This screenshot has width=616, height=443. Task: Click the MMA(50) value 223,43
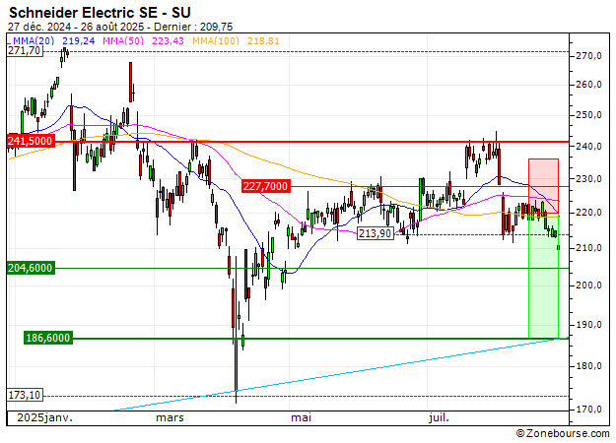(x=168, y=40)
